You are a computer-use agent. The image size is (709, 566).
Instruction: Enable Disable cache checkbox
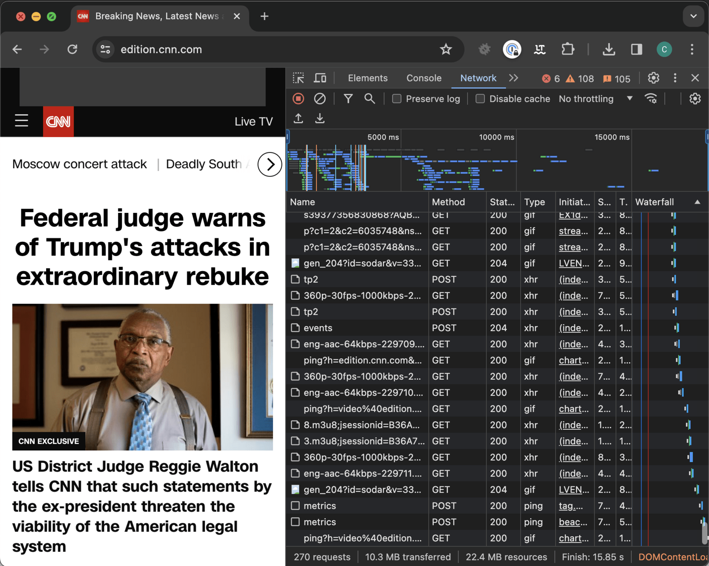480,99
